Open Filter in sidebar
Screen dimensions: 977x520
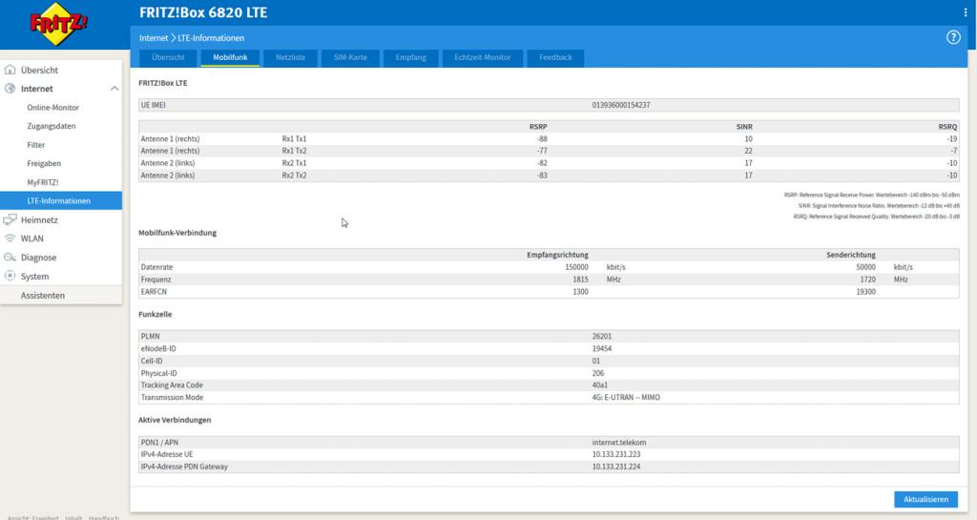(x=36, y=144)
